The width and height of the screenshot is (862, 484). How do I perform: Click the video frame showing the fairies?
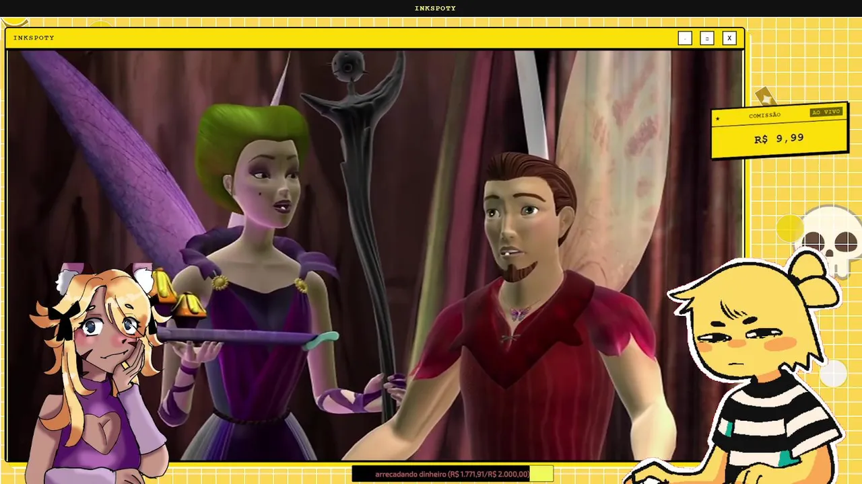point(375,255)
